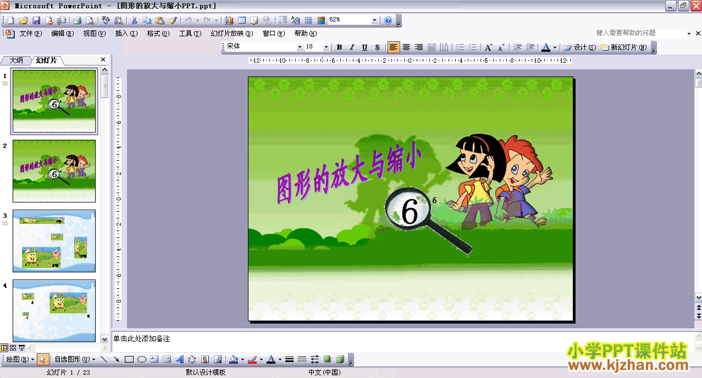
Task: Click the Print icon
Action: (x=78, y=20)
